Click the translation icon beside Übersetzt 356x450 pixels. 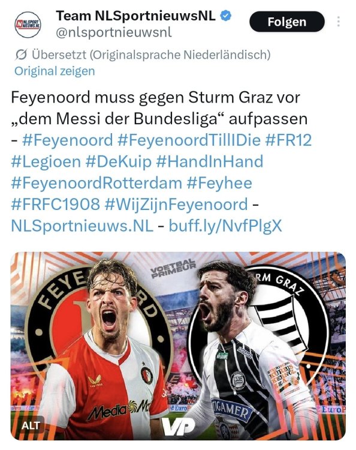point(21,55)
